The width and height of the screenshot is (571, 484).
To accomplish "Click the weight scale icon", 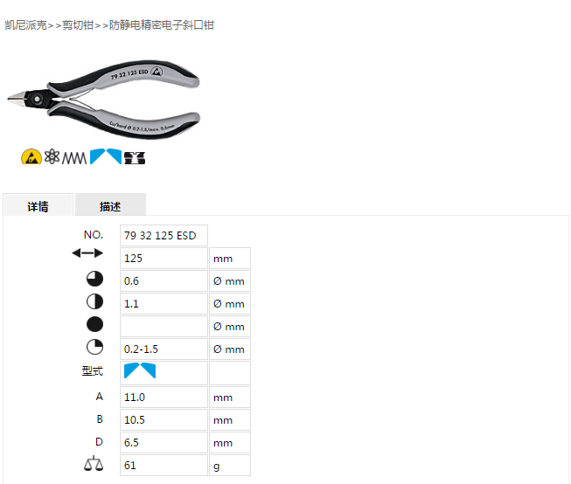I will (94, 464).
